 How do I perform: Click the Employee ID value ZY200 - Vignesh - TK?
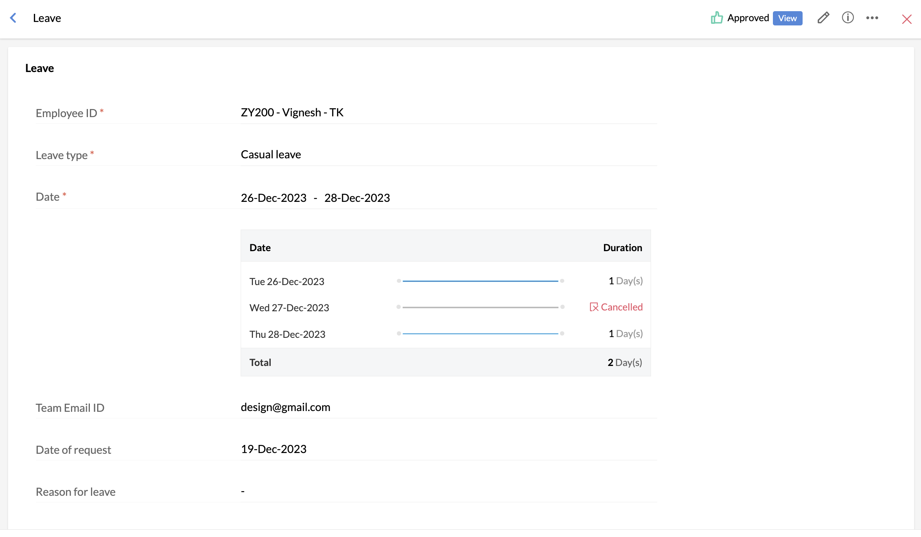click(x=292, y=112)
